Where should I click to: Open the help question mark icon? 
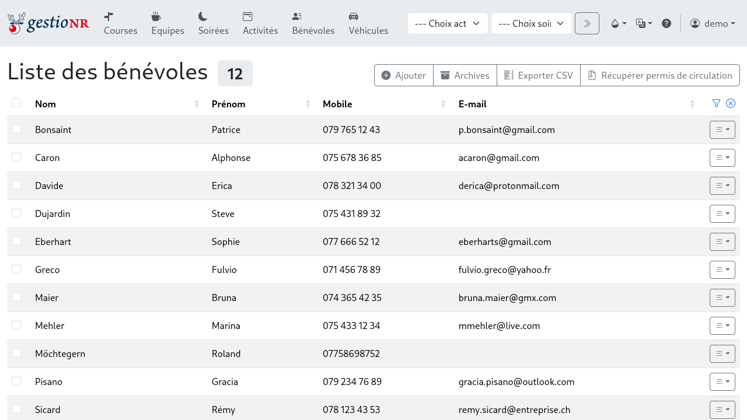[666, 23]
